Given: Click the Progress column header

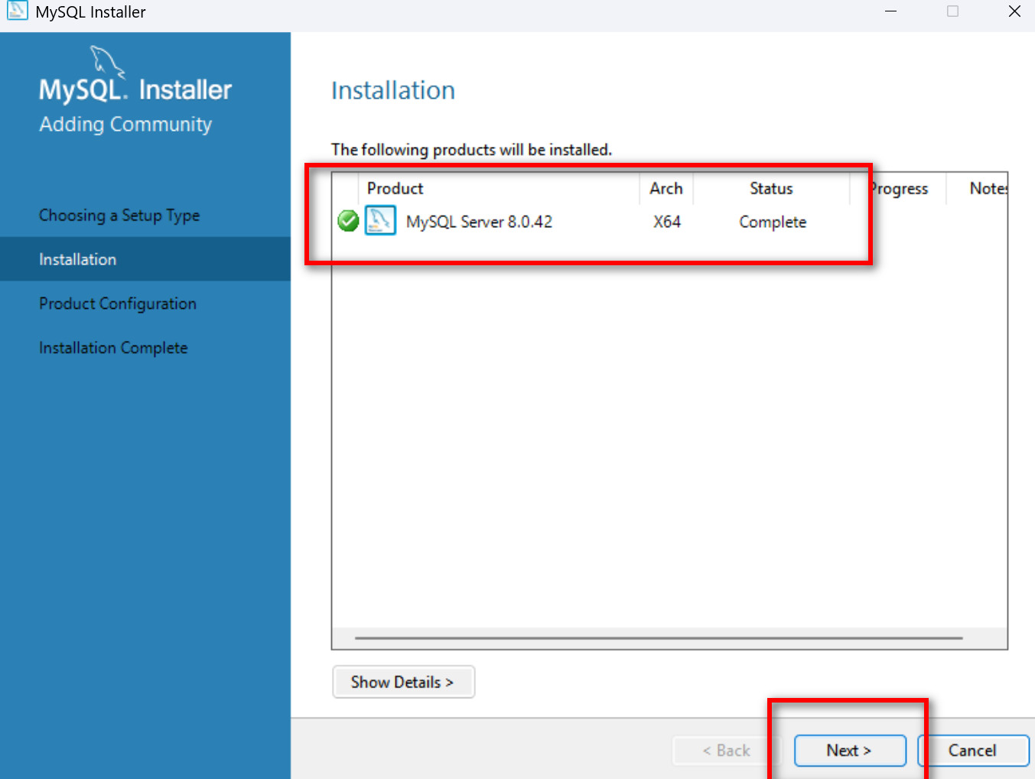Looking at the screenshot, I should click(x=900, y=189).
